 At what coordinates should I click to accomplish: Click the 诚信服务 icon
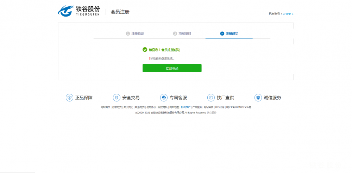(258, 98)
